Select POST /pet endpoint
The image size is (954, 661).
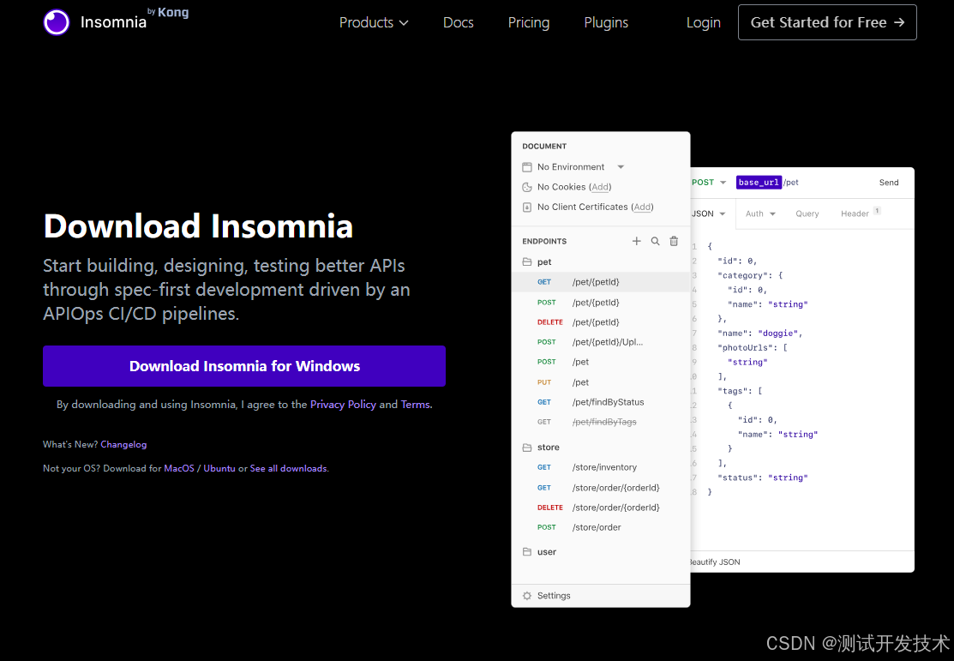coord(601,362)
